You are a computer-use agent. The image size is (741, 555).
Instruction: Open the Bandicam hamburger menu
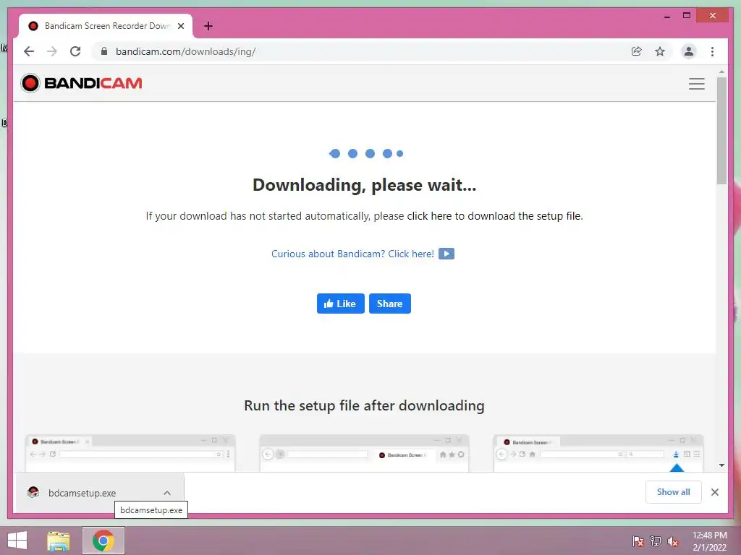(697, 84)
